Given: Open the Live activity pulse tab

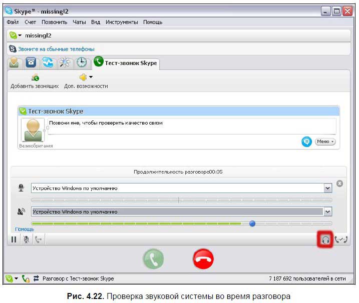Looking at the screenshot, I should 48,62.
